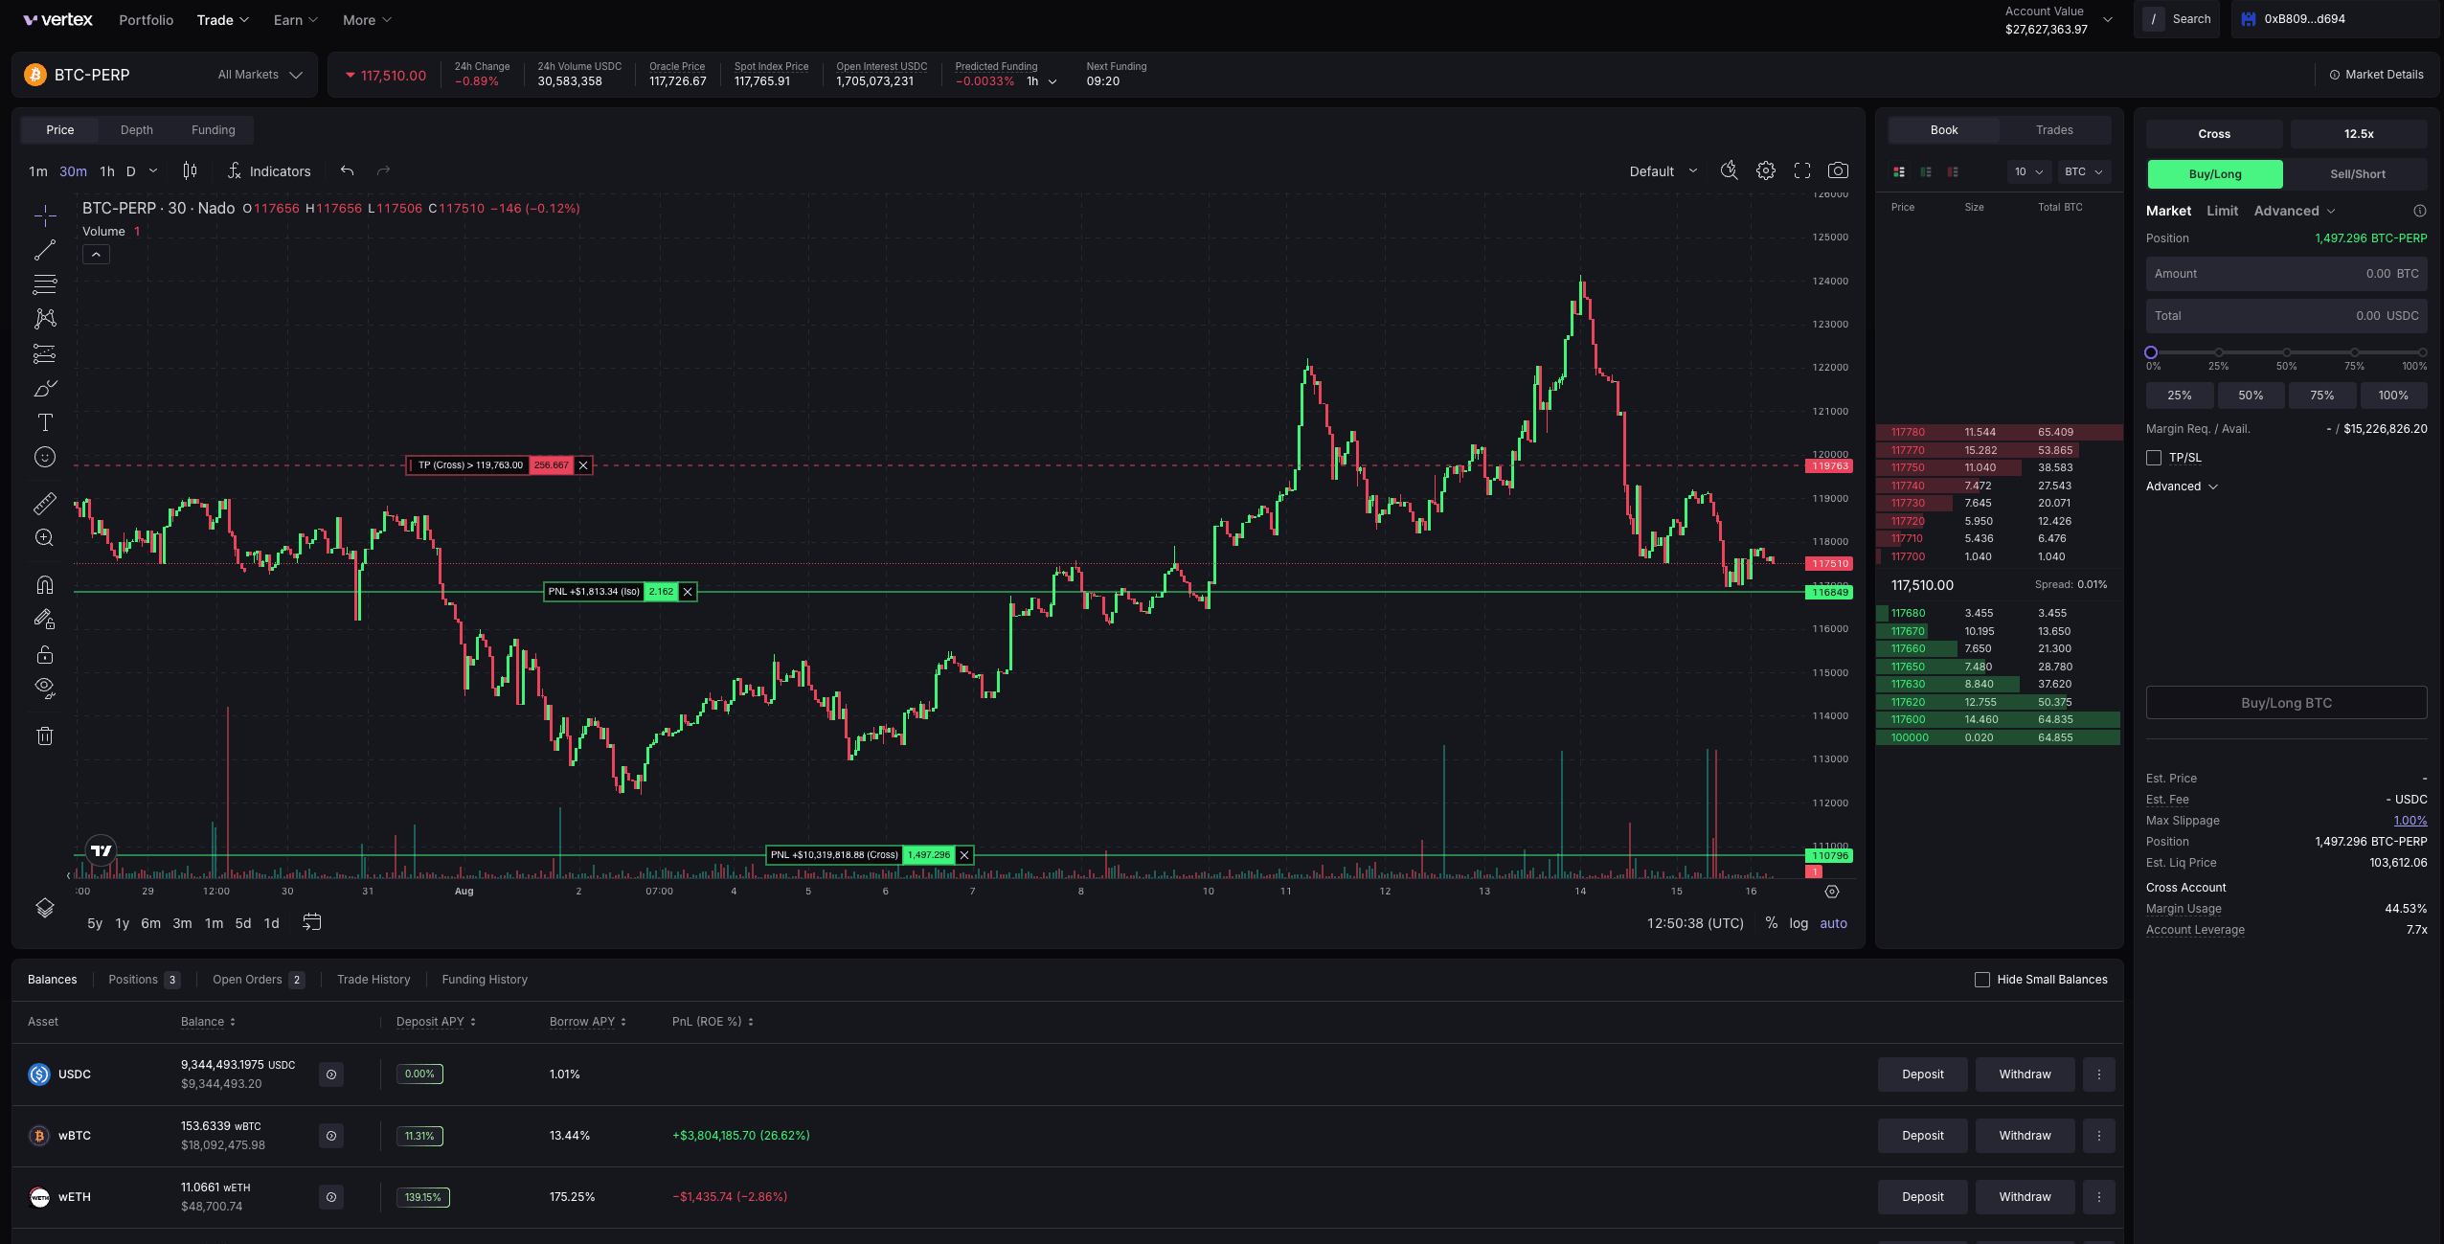Select the text annotation tool
Image resolution: width=2444 pixels, height=1244 pixels.
(x=44, y=422)
